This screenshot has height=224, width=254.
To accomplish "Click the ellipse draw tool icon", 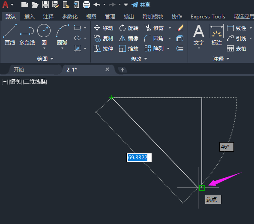I will (x=77, y=38).
